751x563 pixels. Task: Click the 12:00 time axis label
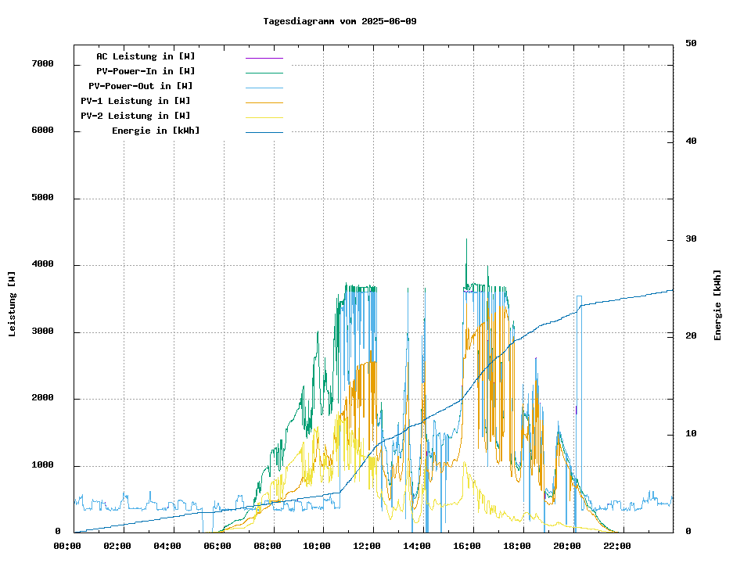click(x=367, y=546)
